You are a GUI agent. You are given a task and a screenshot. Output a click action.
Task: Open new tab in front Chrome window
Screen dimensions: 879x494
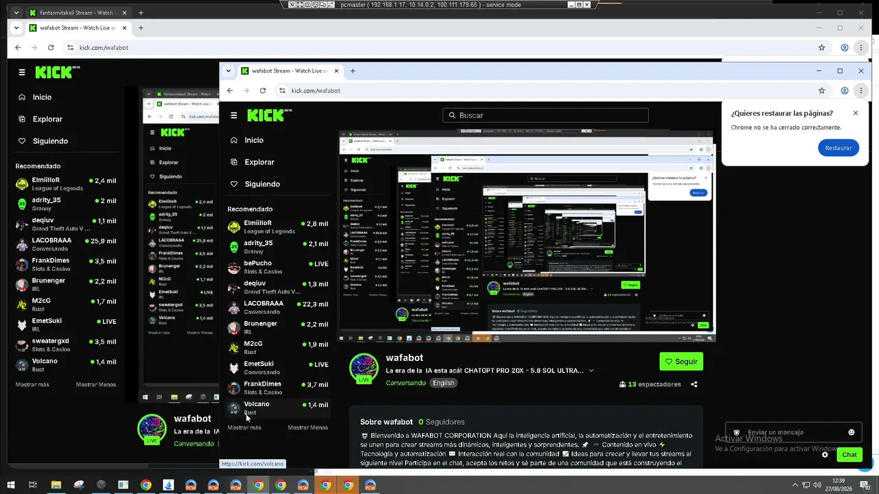353,71
